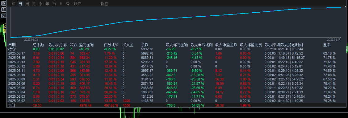Open the 账户 account tab

click(x=77, y=4)
